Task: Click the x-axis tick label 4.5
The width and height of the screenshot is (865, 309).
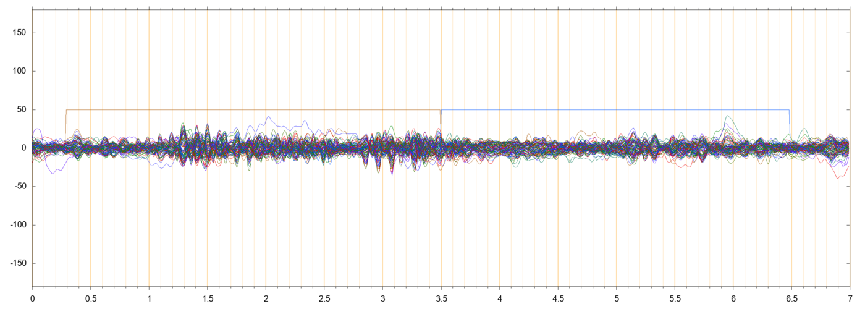Action: click(x=558, y=298)
